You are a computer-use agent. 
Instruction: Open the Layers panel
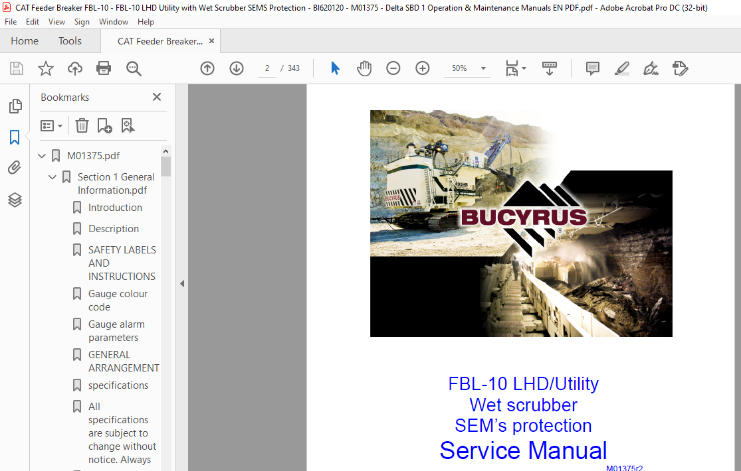(x=15, y=200)
